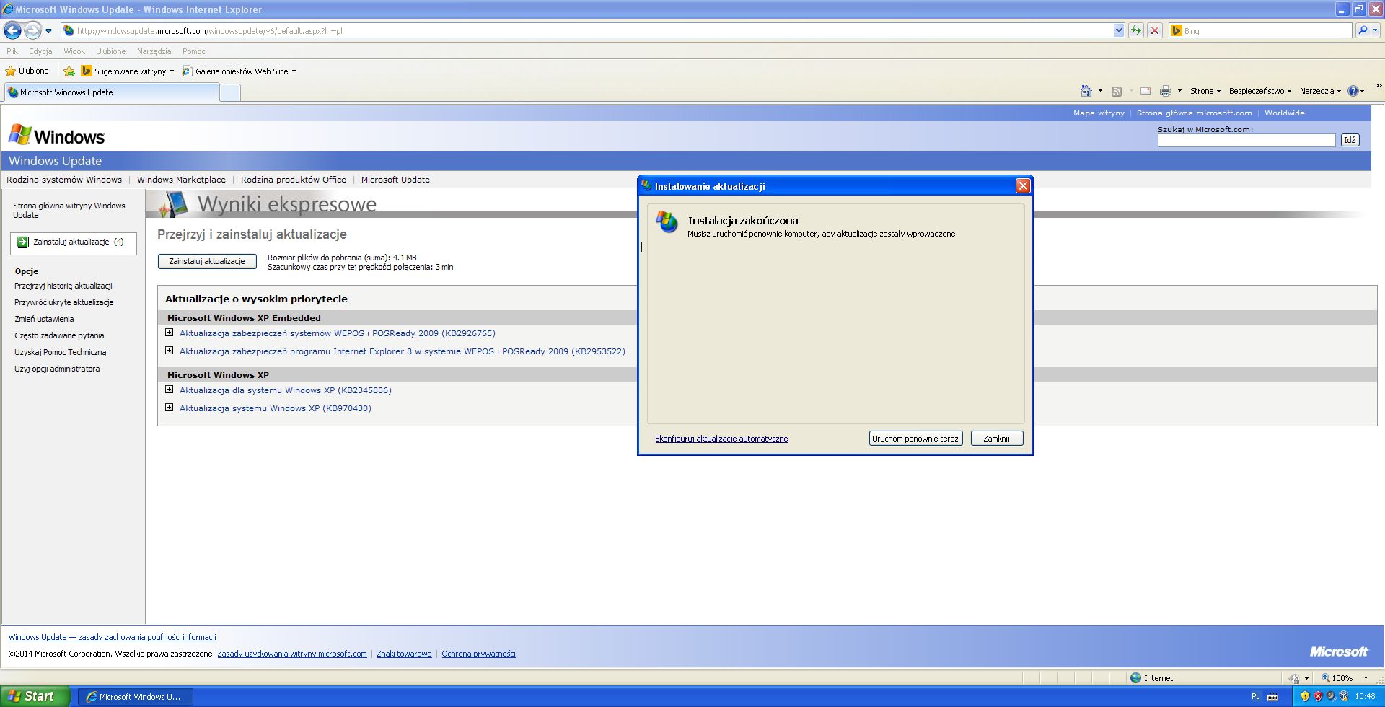Open Zmień ustawienia sidebar link

(x=44, y=319)
